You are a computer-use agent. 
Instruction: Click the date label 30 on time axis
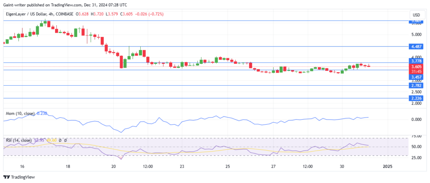pos(342,166)
